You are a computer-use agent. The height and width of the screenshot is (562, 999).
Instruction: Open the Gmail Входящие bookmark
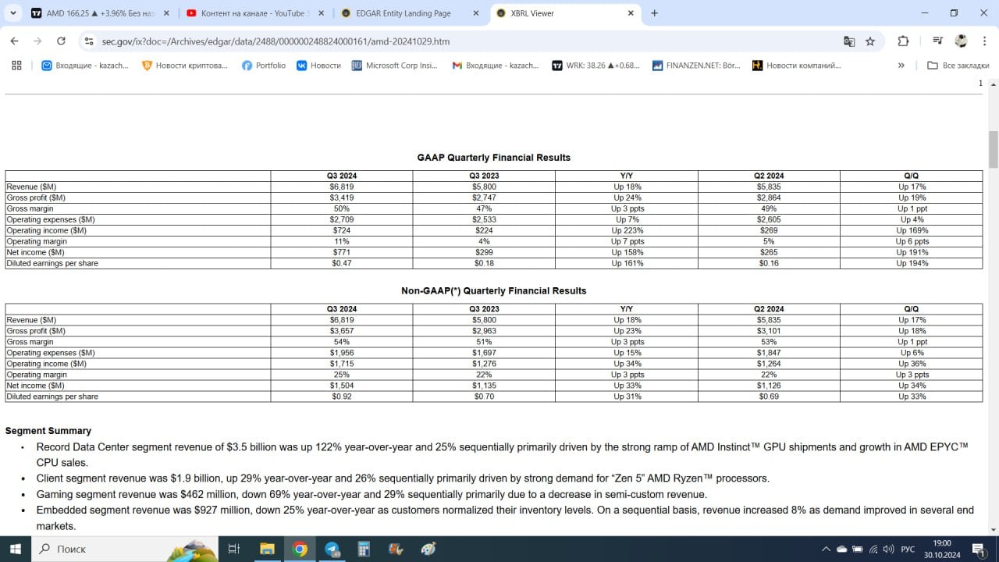(x=496, y=66)
